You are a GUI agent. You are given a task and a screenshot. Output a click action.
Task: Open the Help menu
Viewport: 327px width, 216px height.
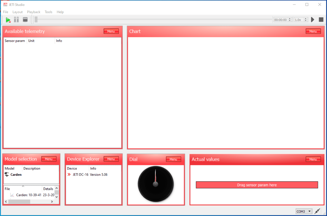[x=60, y=12]
